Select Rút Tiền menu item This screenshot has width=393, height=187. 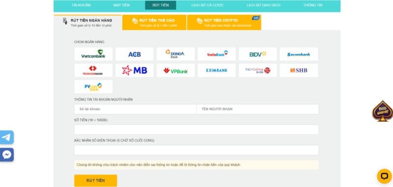[161, 5]
